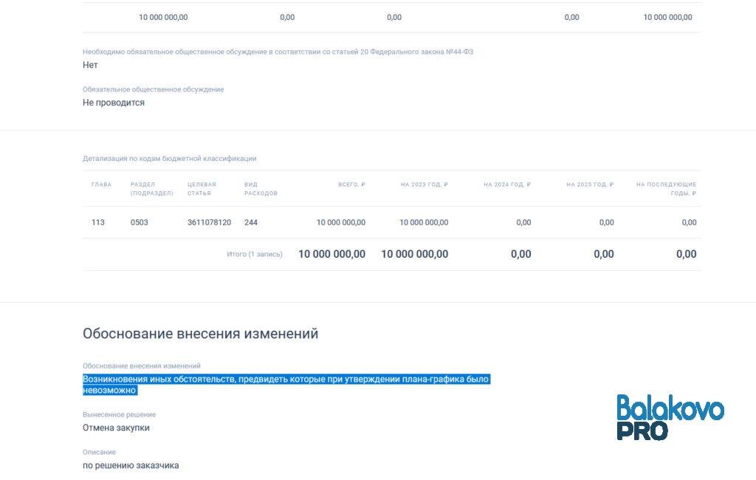Image resolution: width=756 pixels, height=480 pixels.
Task: Open details for вид расходов 244
Action: (x=250, y=222)
